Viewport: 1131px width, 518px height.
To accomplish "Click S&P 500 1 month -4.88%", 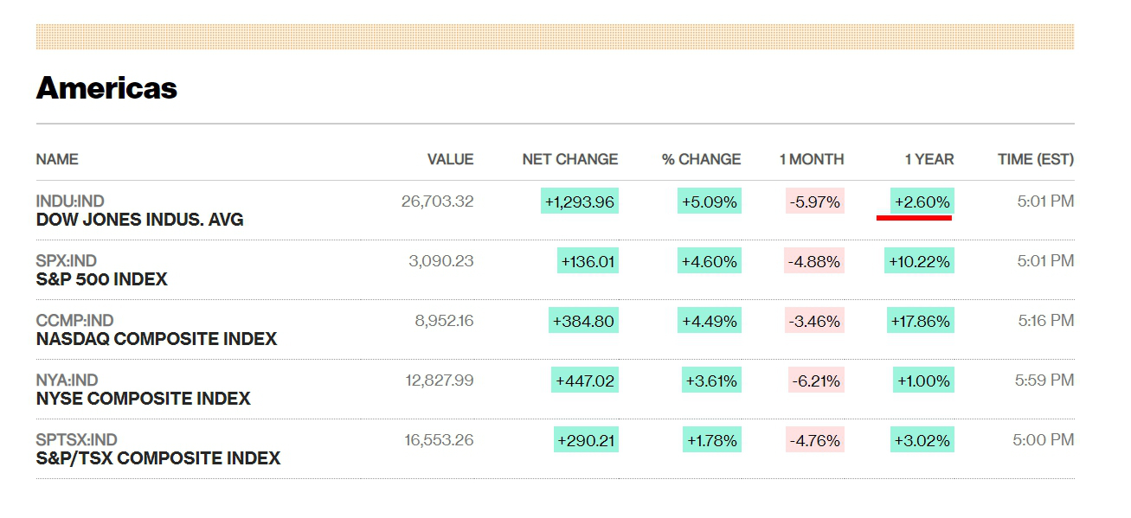I will (x=814, y=261).
